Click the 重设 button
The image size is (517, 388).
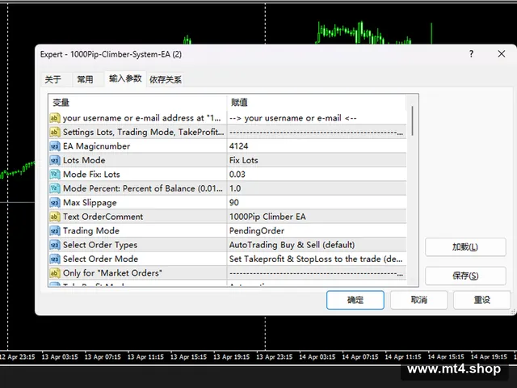click(482, 300)
